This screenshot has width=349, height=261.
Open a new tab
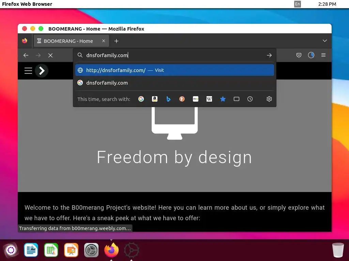click(x=117, y=41)
